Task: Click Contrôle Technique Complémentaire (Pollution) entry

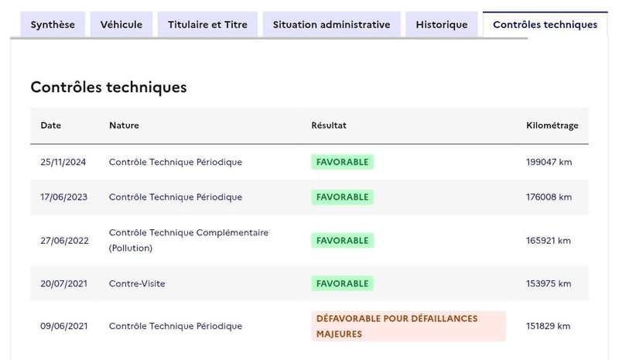Action: 188,240
